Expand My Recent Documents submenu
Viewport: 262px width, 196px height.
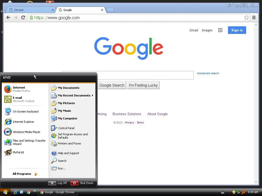[72, 95]
